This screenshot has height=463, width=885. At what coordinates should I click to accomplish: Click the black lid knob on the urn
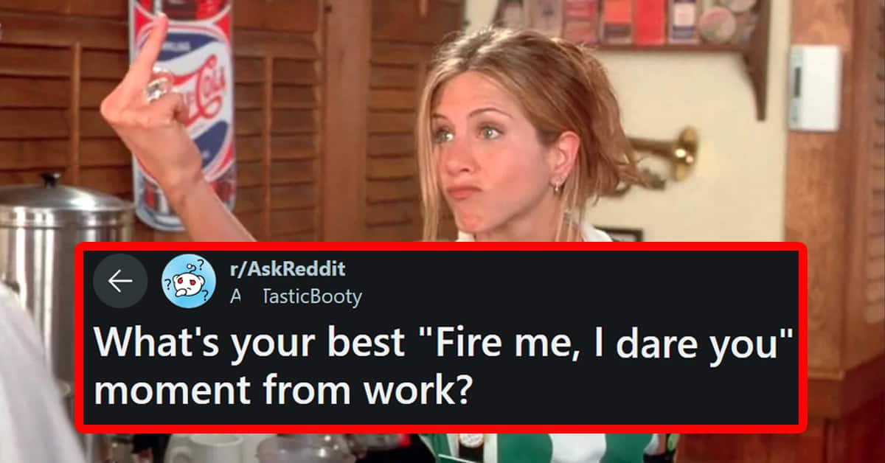52,179
